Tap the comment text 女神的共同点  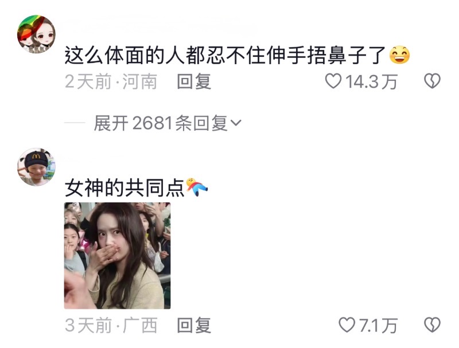click(x=125, y=187)
